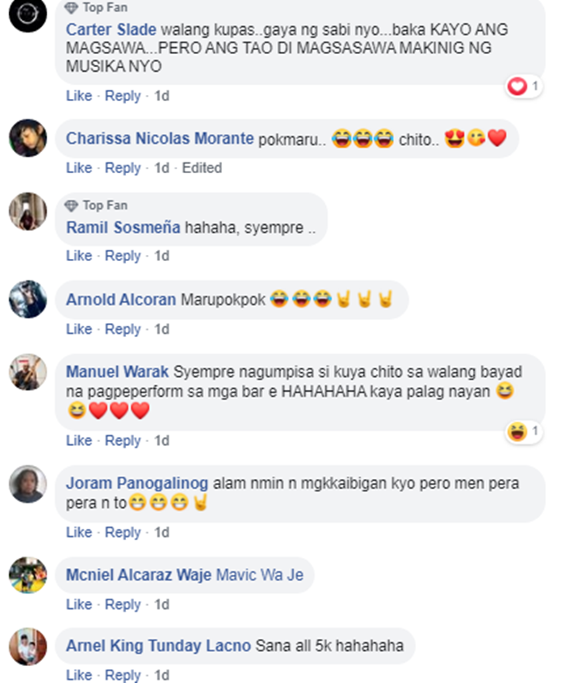Click the 1d timestamp on Mcniel's comment
The width and height of the screenshot is (580, 683).
(x=162, y=605)
